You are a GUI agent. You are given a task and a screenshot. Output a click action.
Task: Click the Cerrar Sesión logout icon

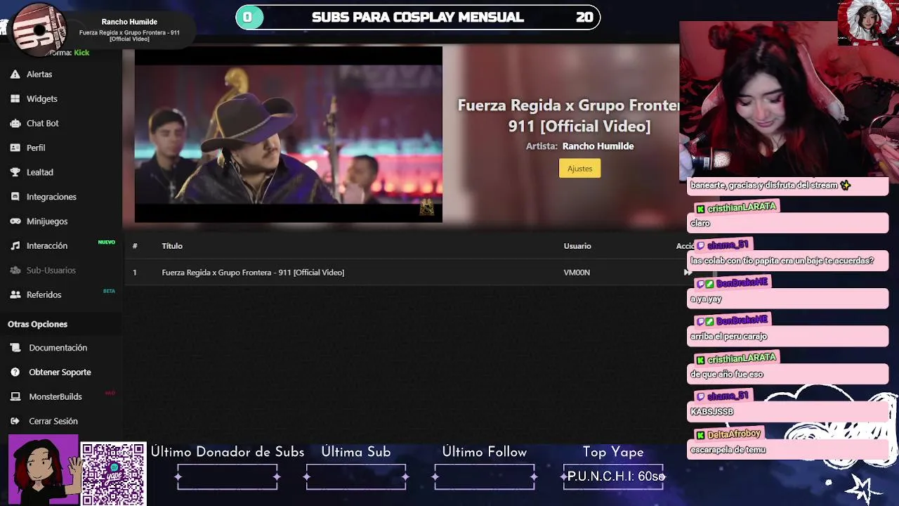pos(15,421)
